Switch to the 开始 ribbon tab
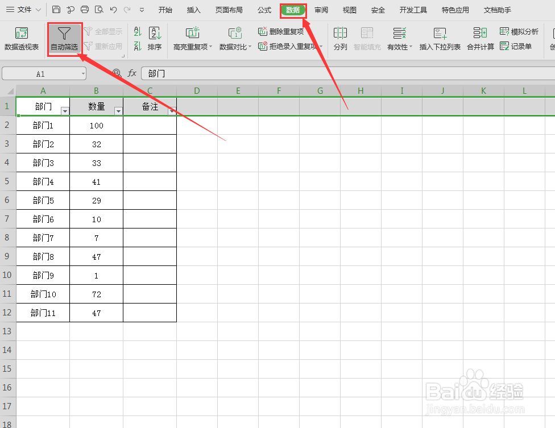Screen dimensions: 555x428 coord(165,9)
